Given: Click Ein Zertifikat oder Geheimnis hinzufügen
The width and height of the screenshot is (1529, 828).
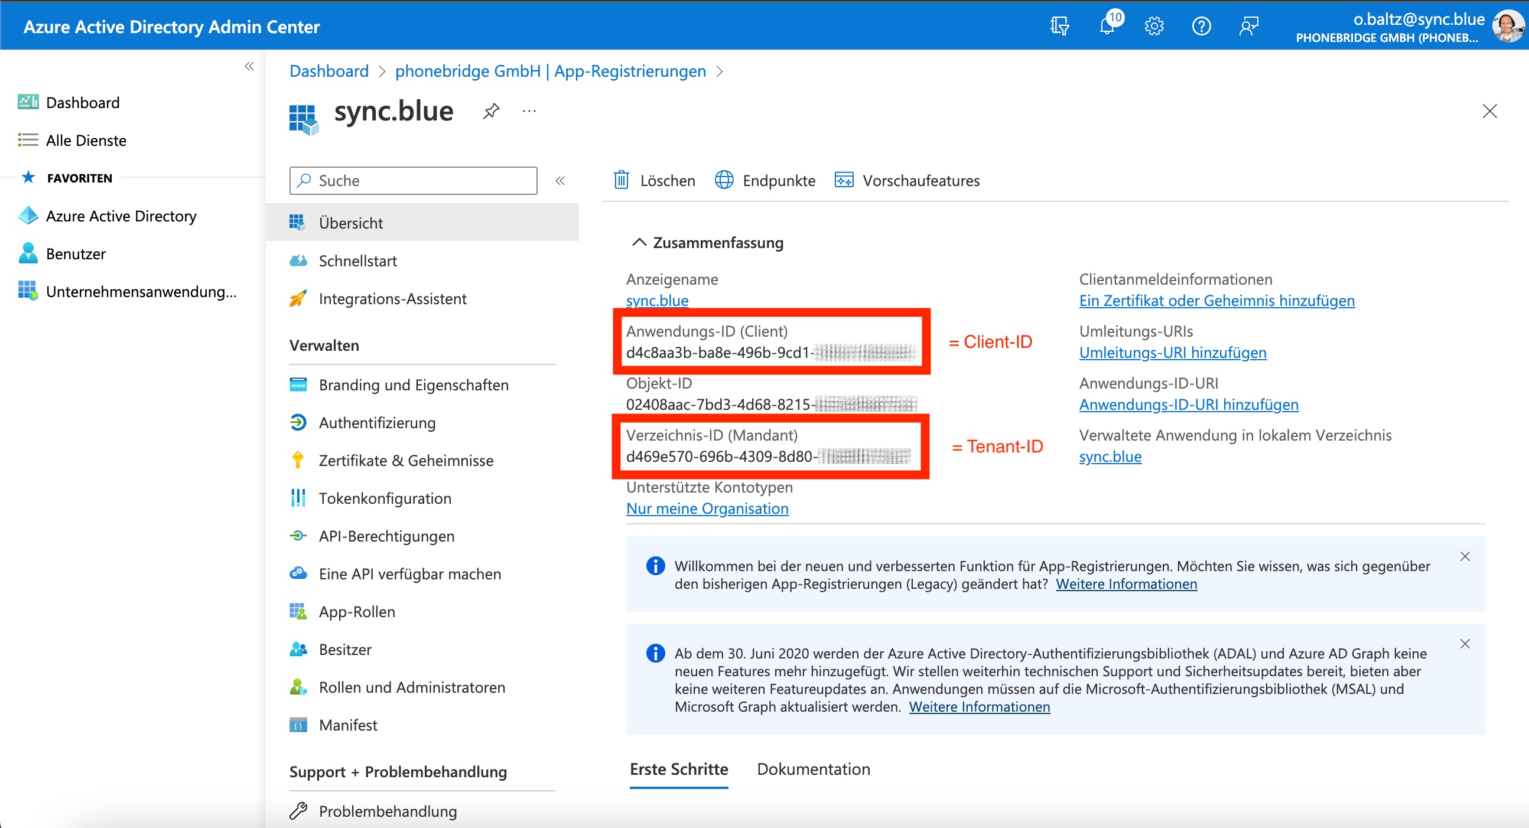Looking at the screenshot, I should 1216,301.
